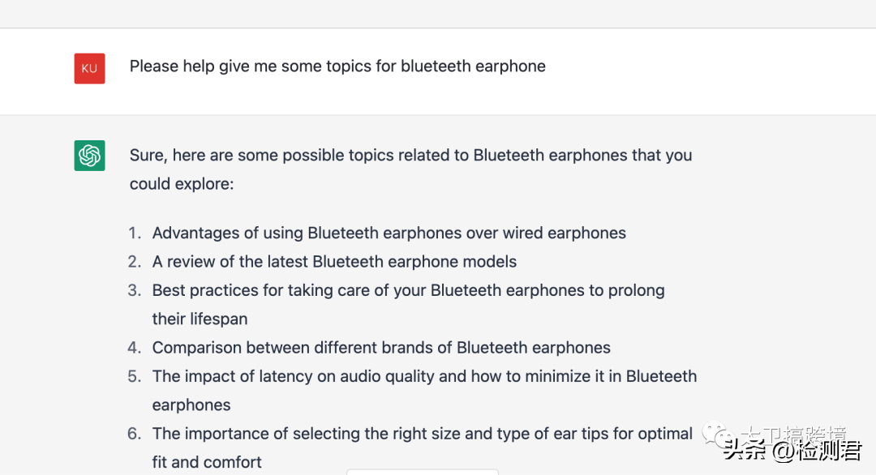
Task: Select list item 'The importance of selecting the right size'
Action: coord(423,434)
